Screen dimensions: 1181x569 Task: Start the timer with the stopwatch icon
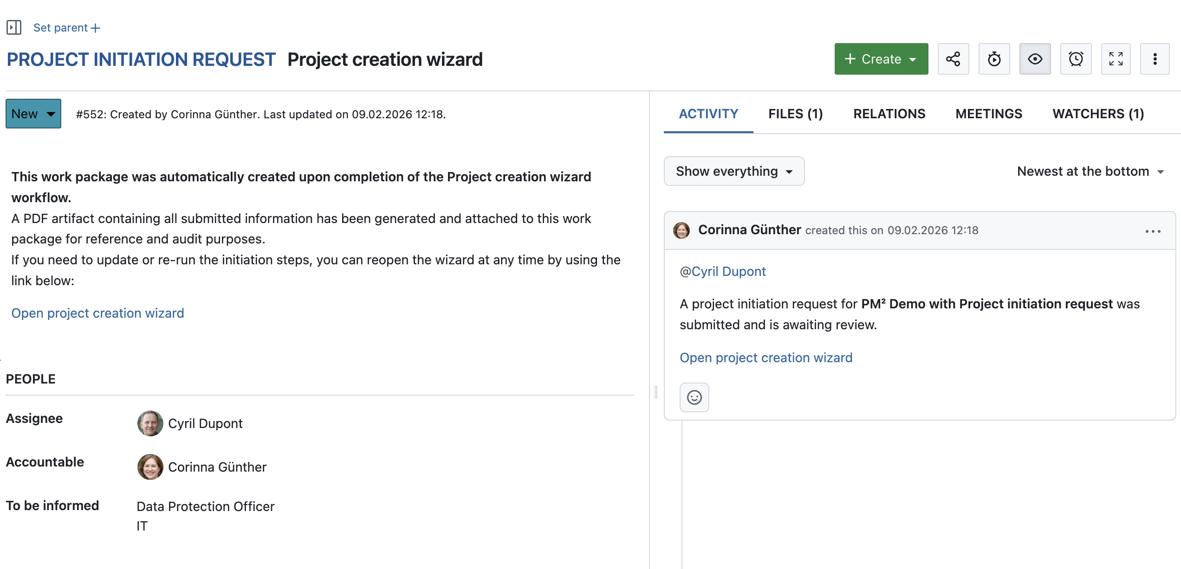click(x=994, y=59)
